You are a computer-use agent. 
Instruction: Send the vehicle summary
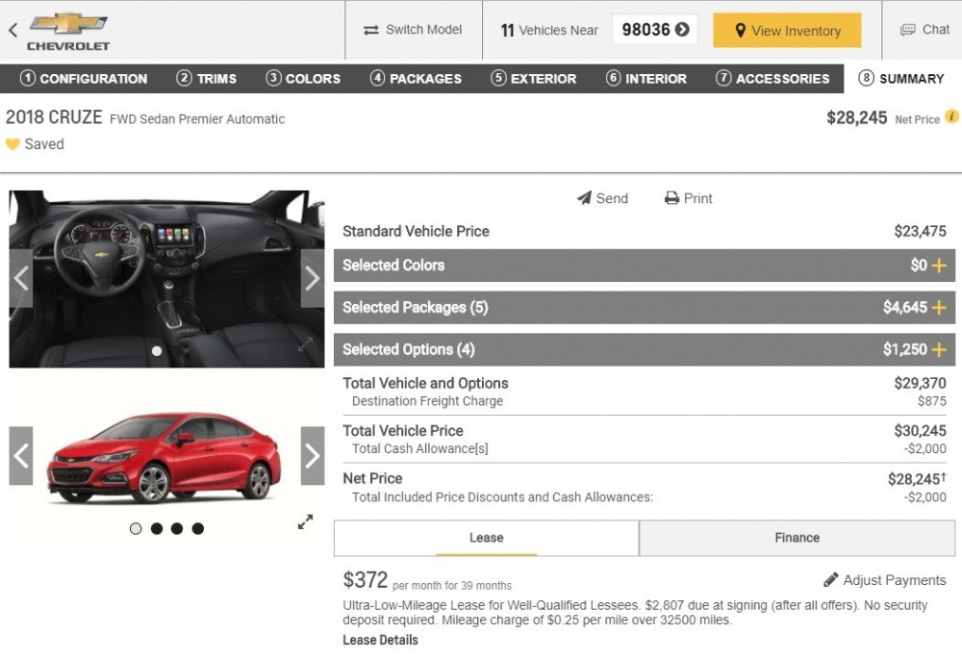click(x=602, y=198)
